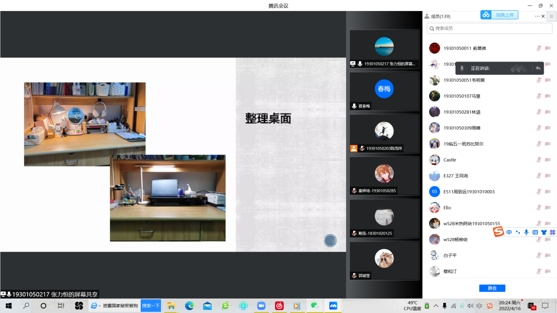The width and height of the screenshot is (557, 313).
Task: Click the round pointer icon on slide
Action: (330, 241)
